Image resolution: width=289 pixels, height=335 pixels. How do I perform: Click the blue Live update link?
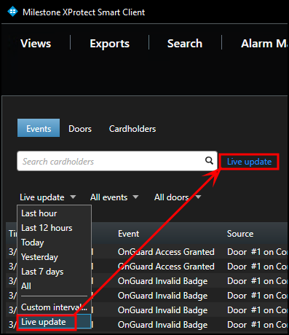click(x=249, y=162)
